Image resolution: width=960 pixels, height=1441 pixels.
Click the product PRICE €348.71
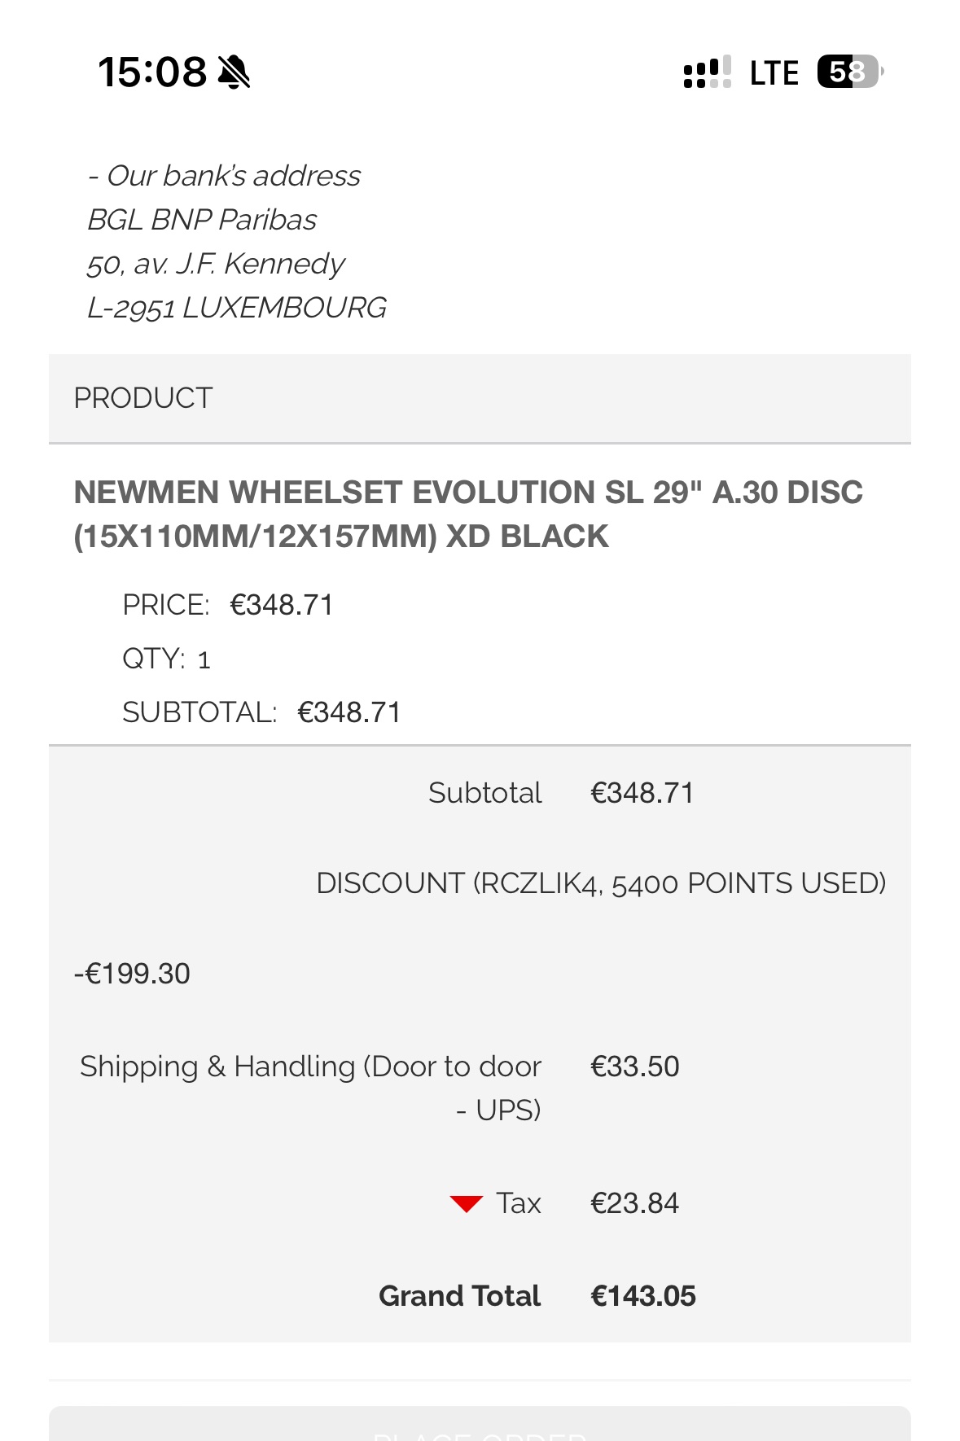281,605
